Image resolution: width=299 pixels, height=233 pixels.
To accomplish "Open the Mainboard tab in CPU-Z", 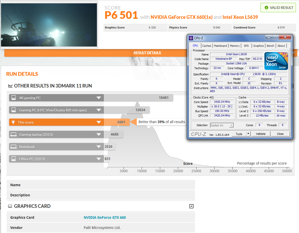I will point(220,46).
